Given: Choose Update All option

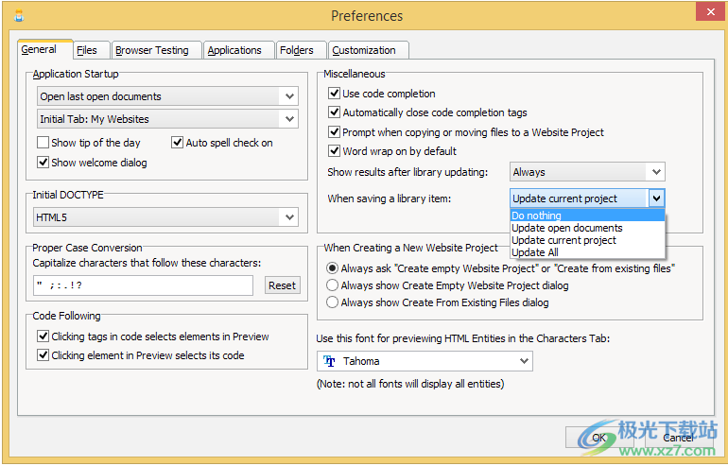Looking at the screenshot, I should click(587, 252).
